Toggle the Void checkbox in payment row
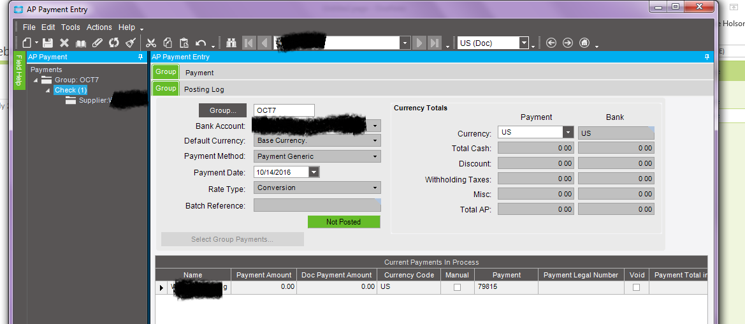This screenshot has height=324, width=745. click(x=636, y=288)
